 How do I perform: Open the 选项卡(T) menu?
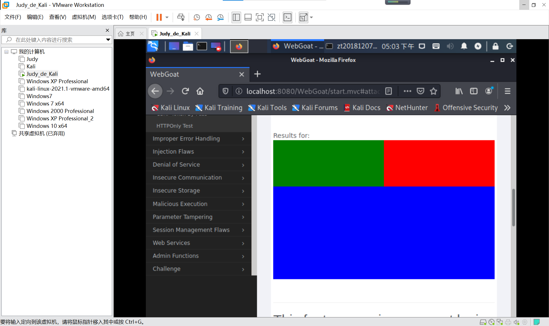point(112,17)
